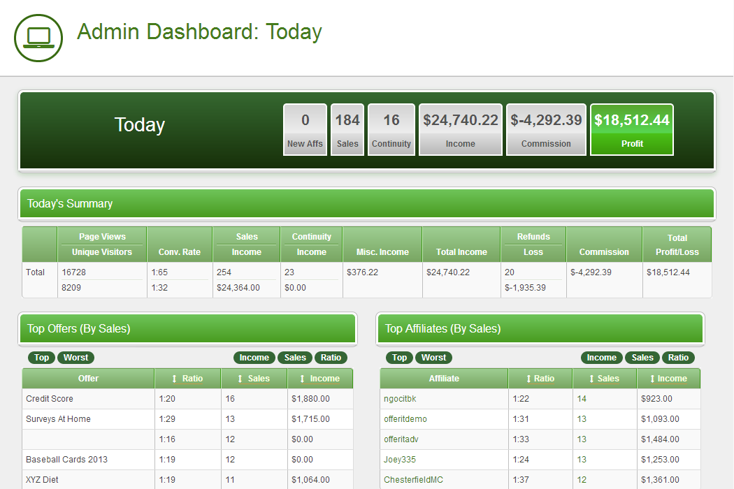Sort Top Affiliates table by Income column
This screenshot has width=734, height=489.
668,379
